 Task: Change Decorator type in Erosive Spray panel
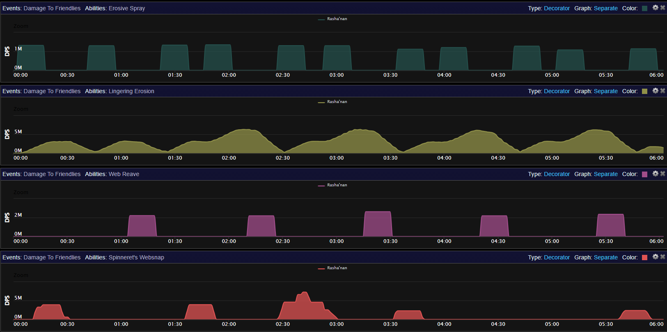point(557,8)
